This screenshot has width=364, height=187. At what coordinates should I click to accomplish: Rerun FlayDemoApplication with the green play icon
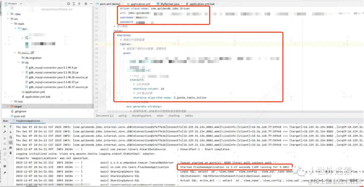click(x=5, y=127)
